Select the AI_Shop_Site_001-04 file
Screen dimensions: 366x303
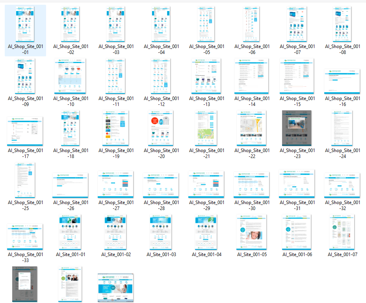tap(161, 24)
